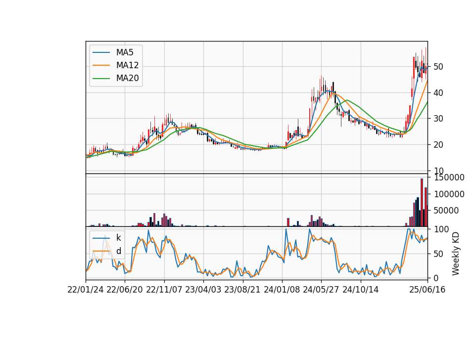The image size is (475, 341).
Task: Click the 24/05/27 date tick label
Action: click(321, 290)
